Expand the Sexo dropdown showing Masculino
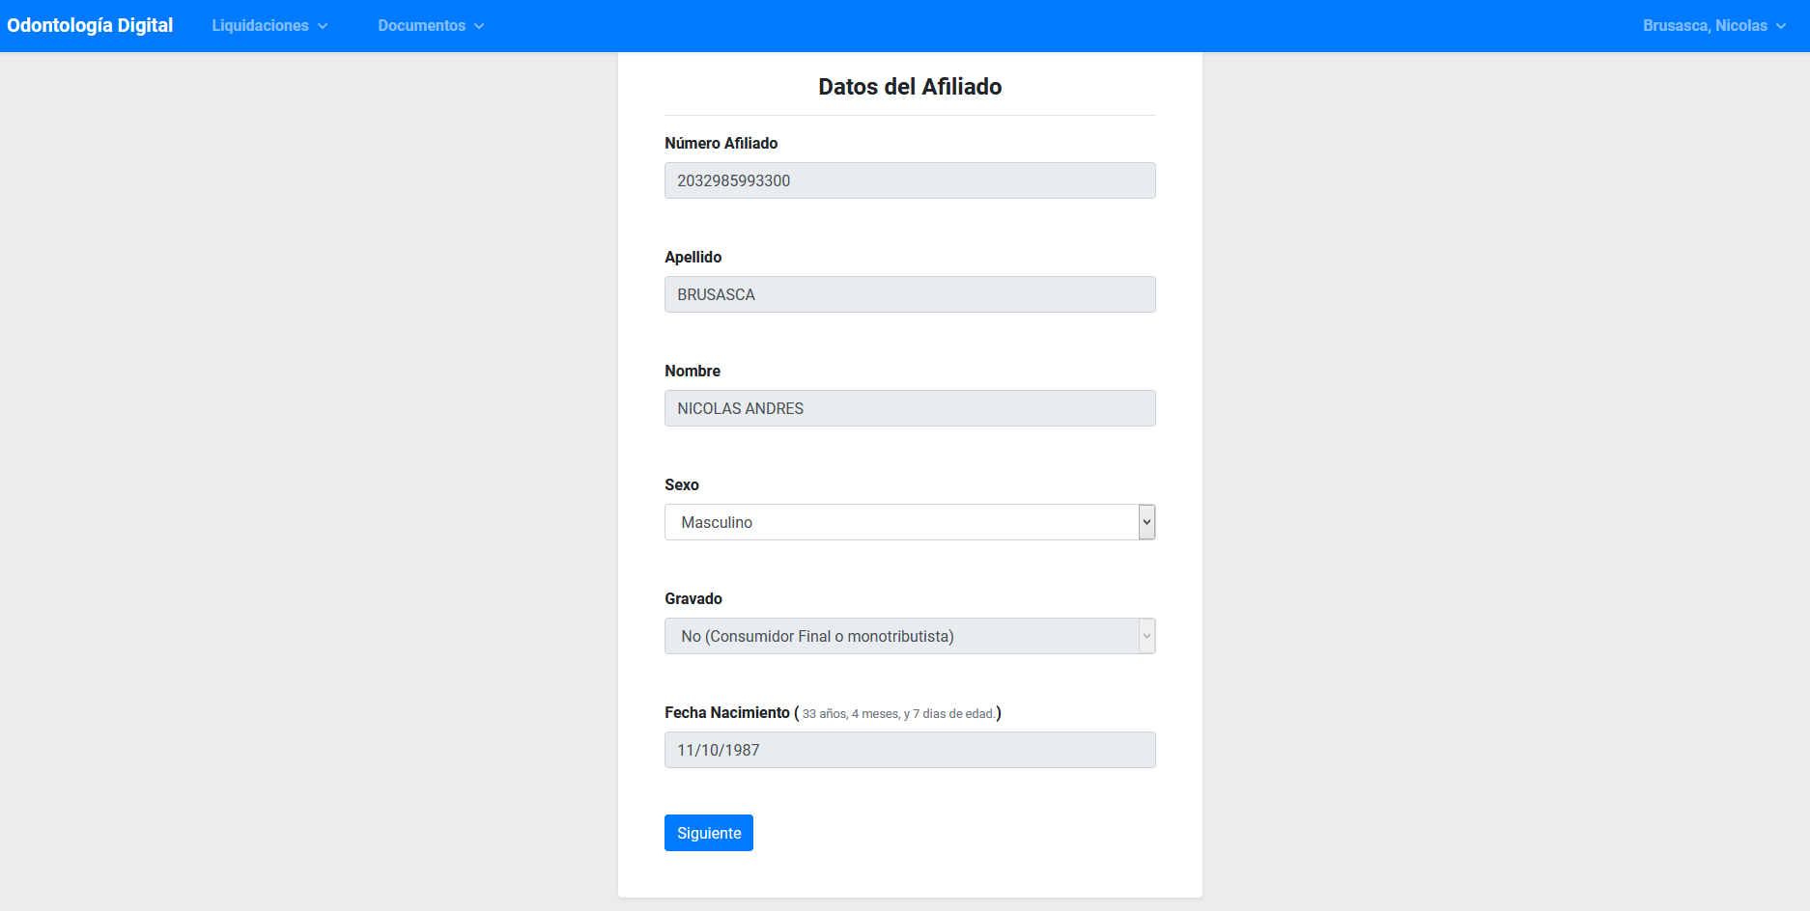The image size is (1810, 911). (x=899, y=522)
